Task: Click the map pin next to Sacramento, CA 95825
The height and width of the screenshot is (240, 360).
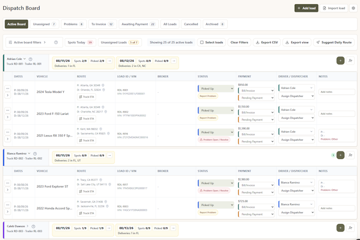Action: click(108, 133)
